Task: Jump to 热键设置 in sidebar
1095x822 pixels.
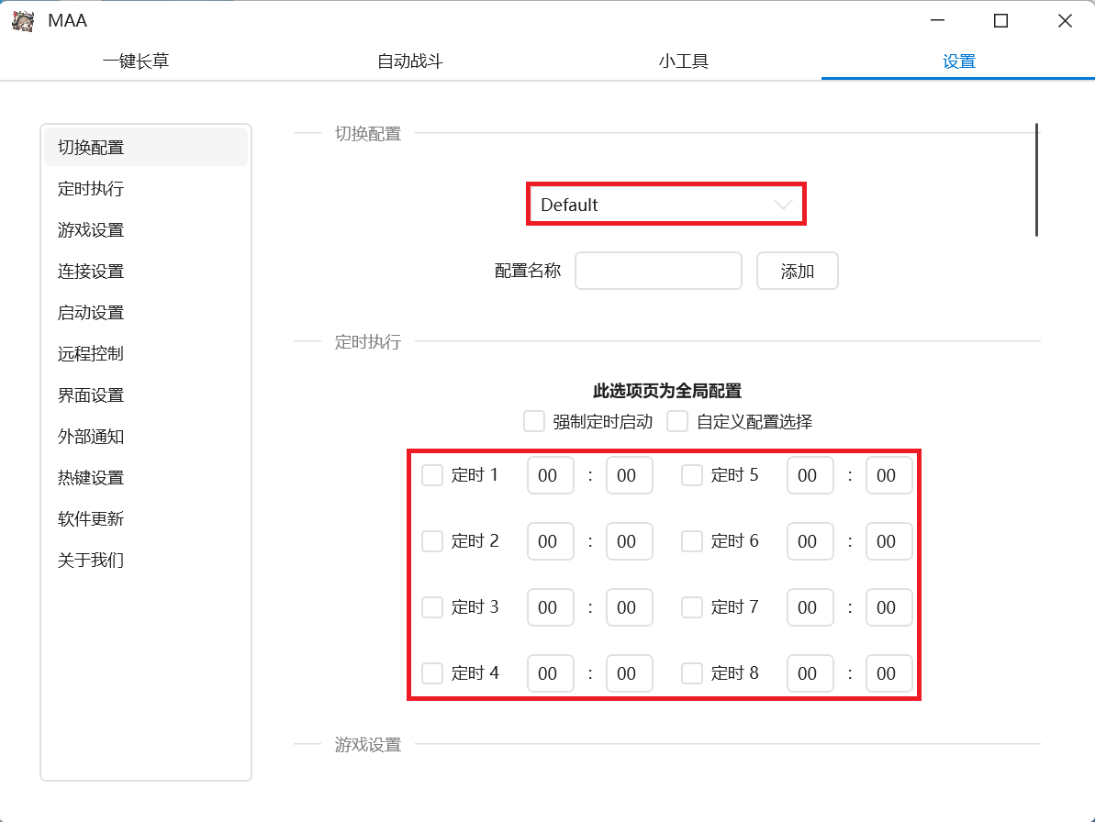Action: tap(91, 478)
